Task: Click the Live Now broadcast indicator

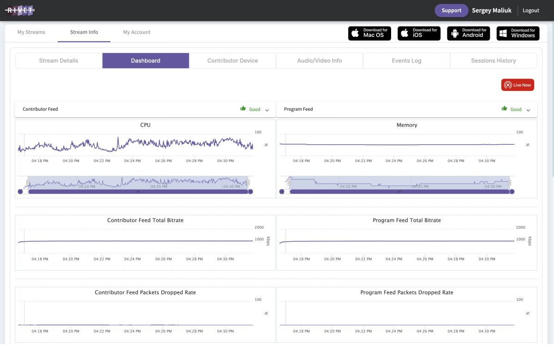Action: click(x=518, y=85)
